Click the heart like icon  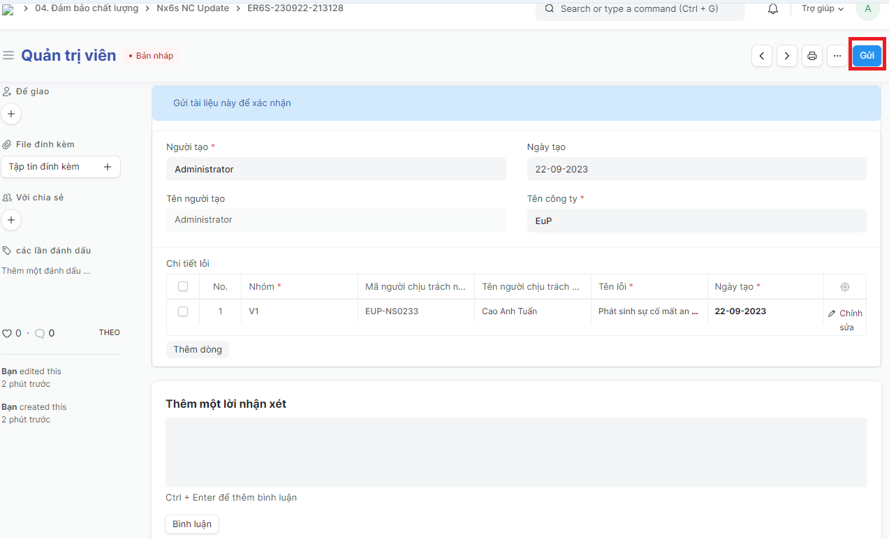(x=7, y=334)
